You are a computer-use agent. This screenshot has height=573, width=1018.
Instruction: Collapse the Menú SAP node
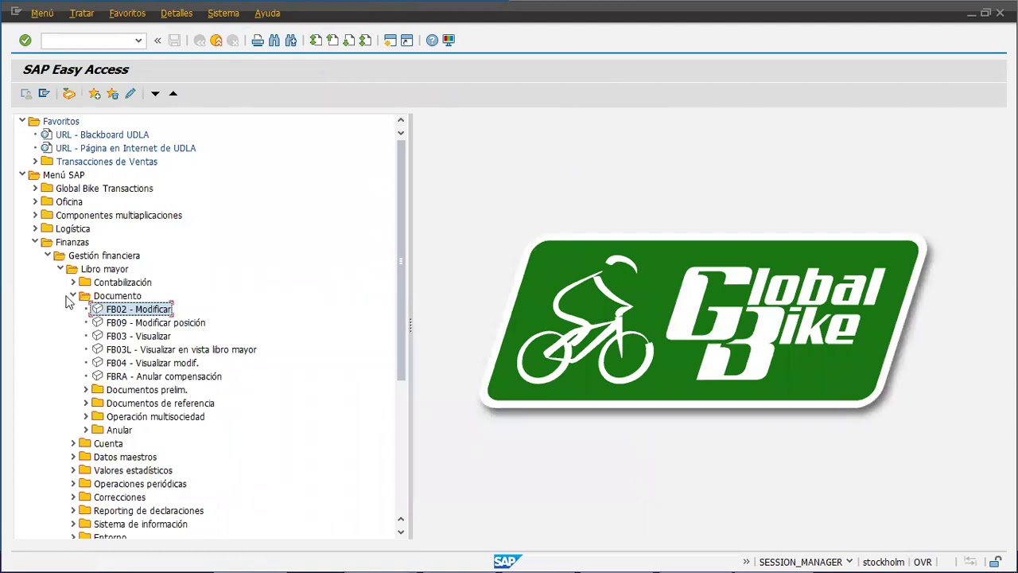(22, 175)
